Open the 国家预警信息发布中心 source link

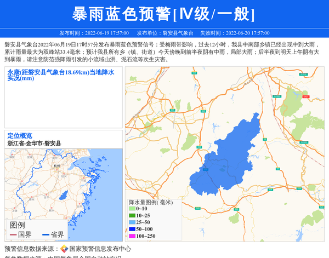point(100,249)
